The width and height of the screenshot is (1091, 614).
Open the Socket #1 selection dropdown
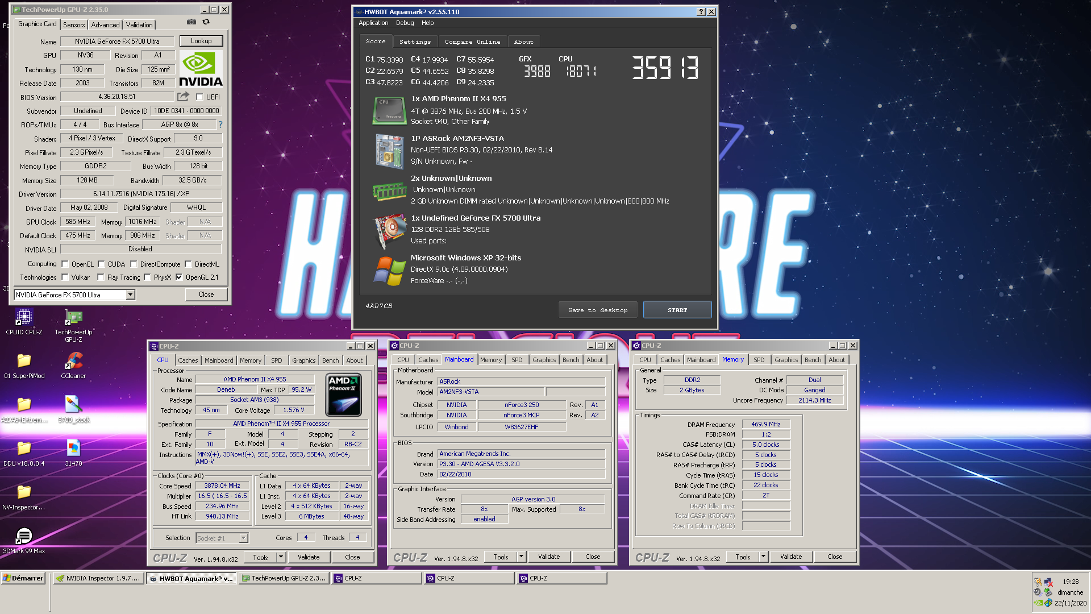click(x=243, y=538)
